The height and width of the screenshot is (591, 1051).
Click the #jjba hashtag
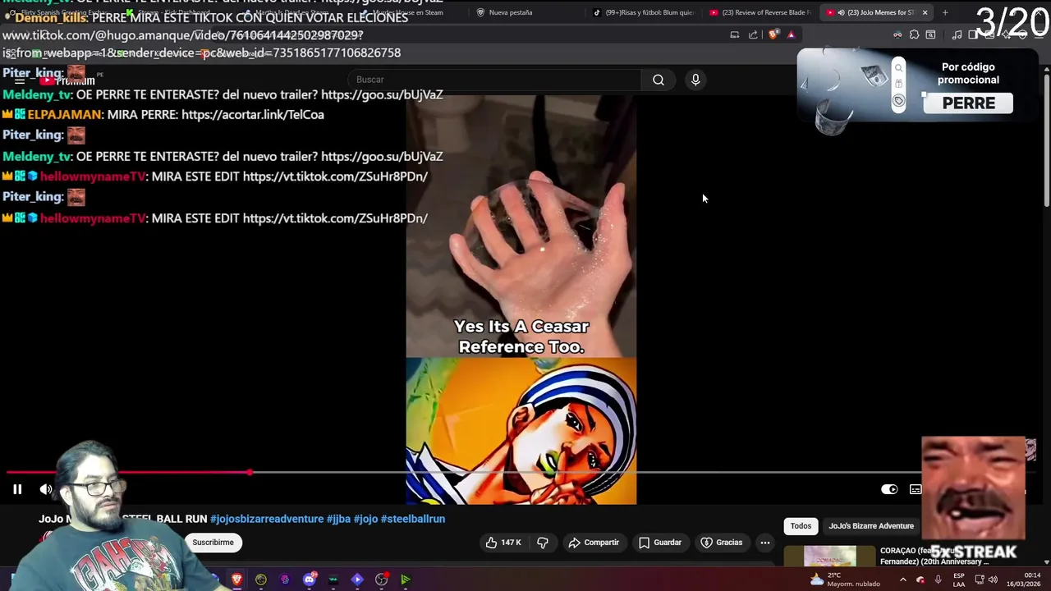(x=338, y=519)
